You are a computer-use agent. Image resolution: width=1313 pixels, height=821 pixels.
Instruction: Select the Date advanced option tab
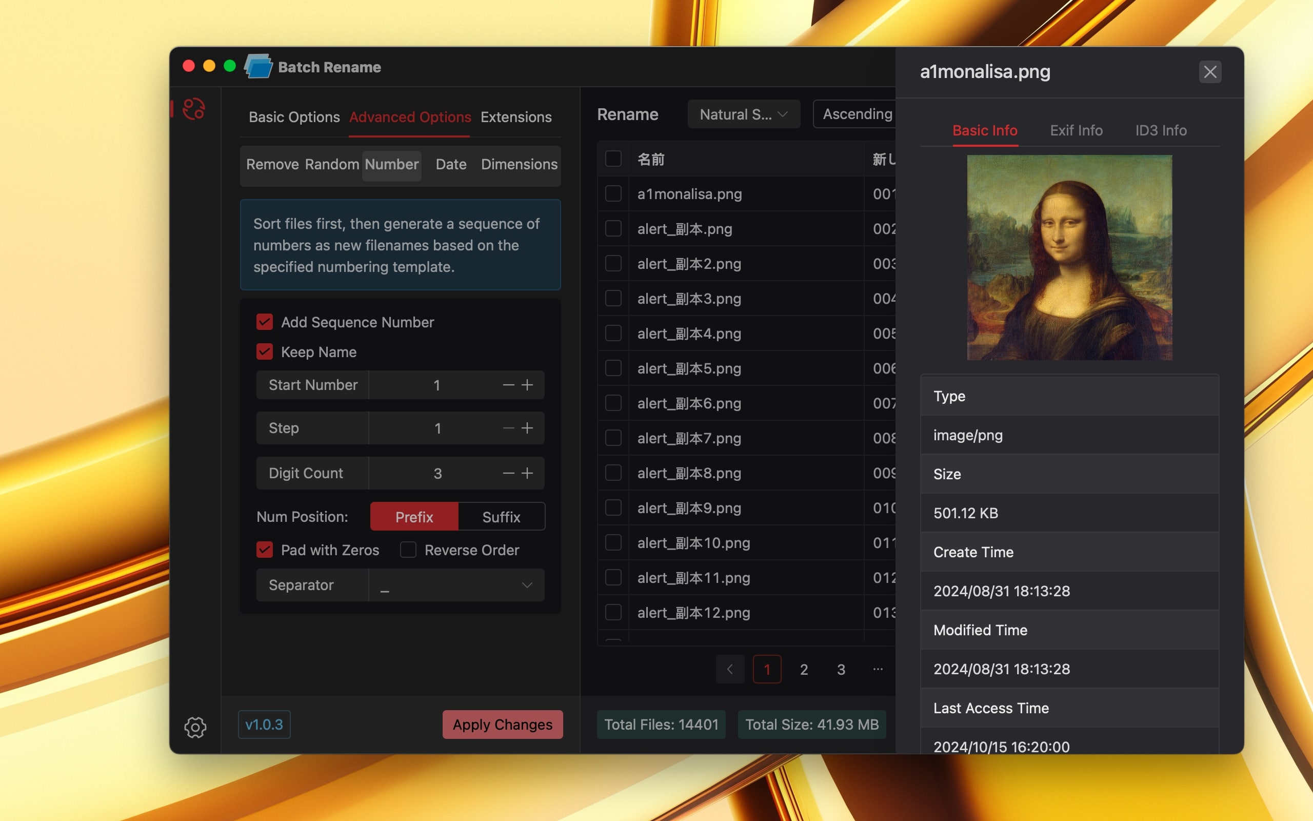tap(451, 164)
